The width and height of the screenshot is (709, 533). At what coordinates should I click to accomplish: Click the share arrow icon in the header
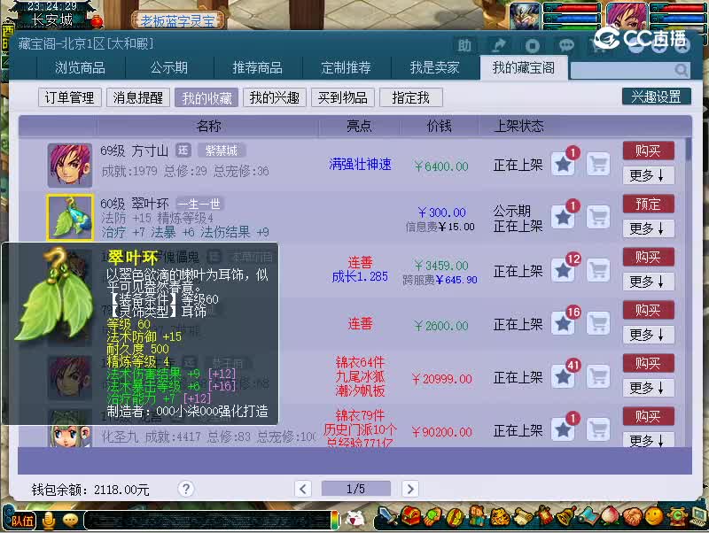(498, 45)
